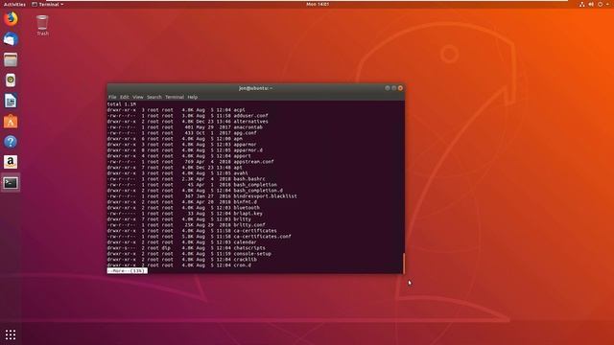Open the Terminal app menu in the top bar
Viewport: 614px width, 345px height.
tap(48, 4)
